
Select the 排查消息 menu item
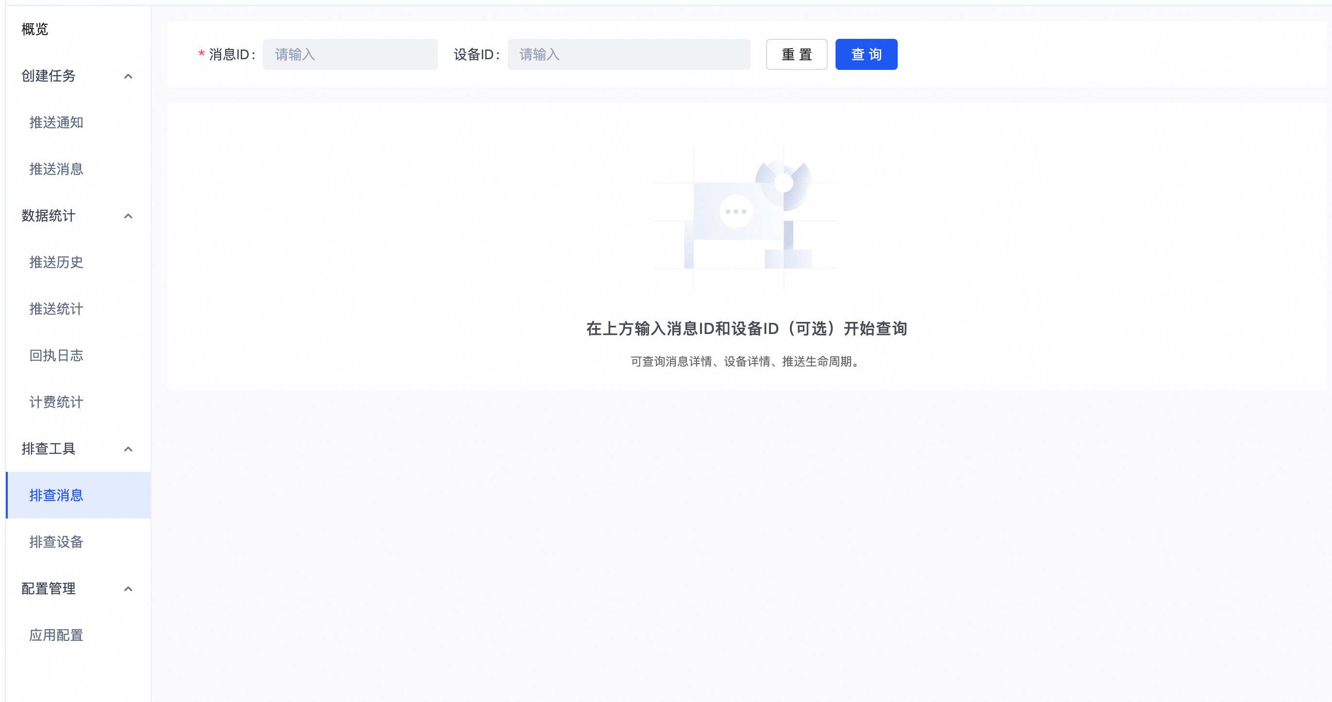click(78, 495)
